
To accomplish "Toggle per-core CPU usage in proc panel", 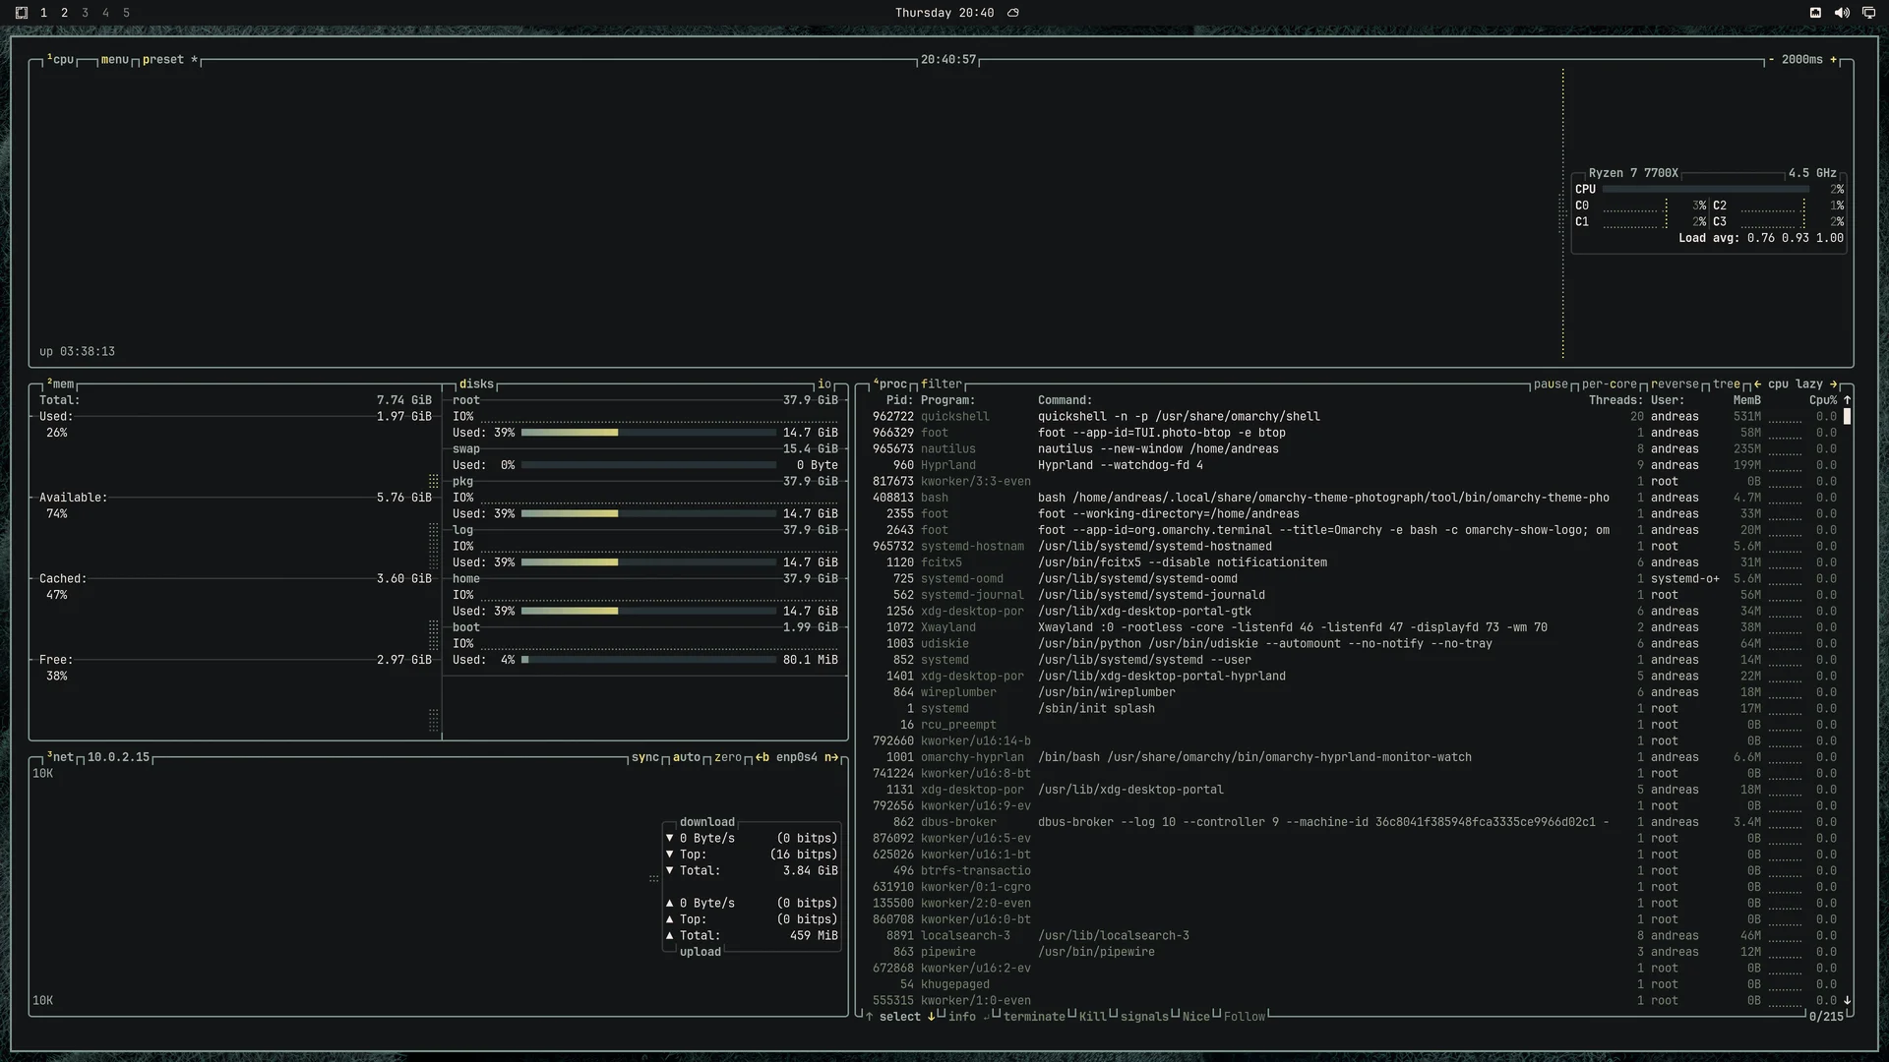I will pyautogui.click(x=1610, y=384).
